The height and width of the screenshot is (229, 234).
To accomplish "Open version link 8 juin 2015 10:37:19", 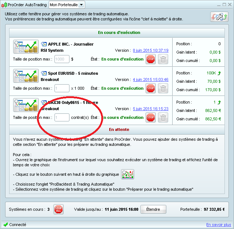I will [151, 50].
